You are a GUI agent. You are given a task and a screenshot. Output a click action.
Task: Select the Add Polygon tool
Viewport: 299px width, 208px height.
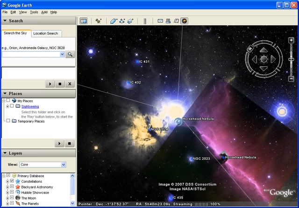[114, 21]
